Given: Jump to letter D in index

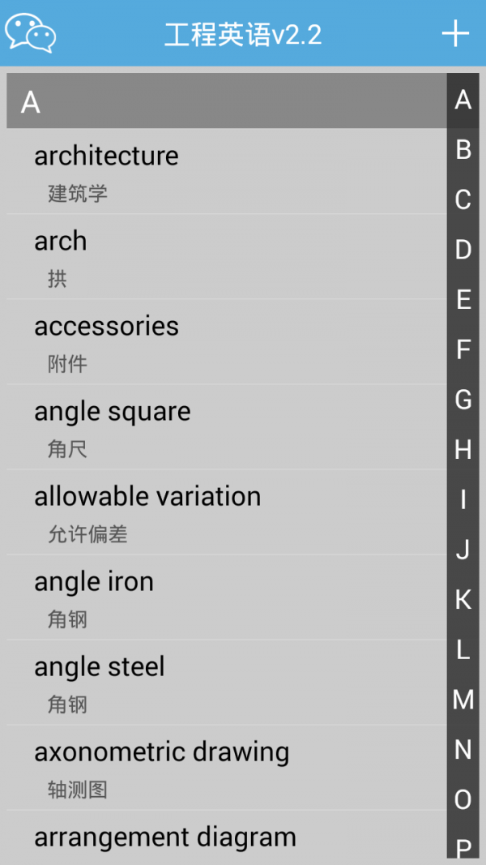Looking at the screenshot, I should tap(463, 250).
